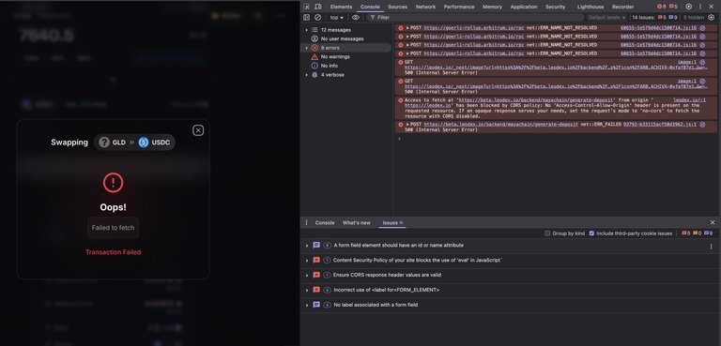Click the USDC coin icon in swap header

tap(144, 143)
